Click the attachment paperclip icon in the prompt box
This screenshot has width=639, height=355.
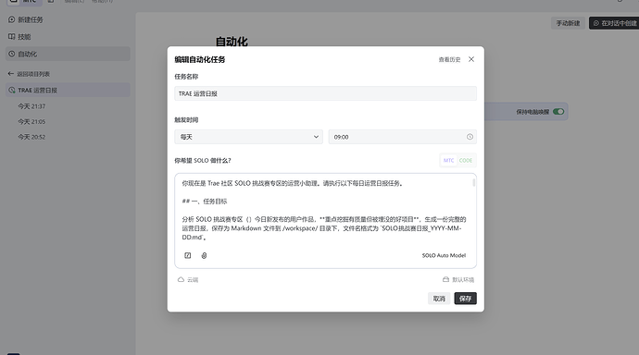204,255
